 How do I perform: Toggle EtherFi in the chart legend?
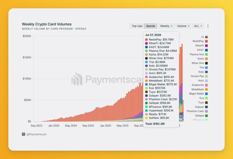coord(201,46)
